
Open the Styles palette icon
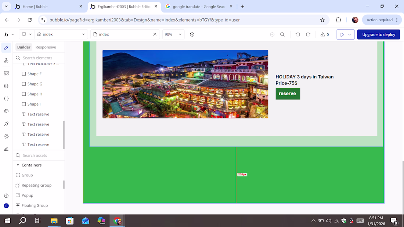[x=6, y=111]
